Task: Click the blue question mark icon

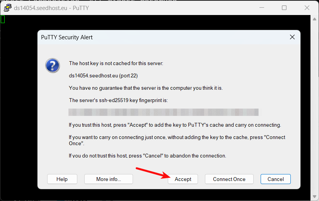Action: click(x=53, y=65)
